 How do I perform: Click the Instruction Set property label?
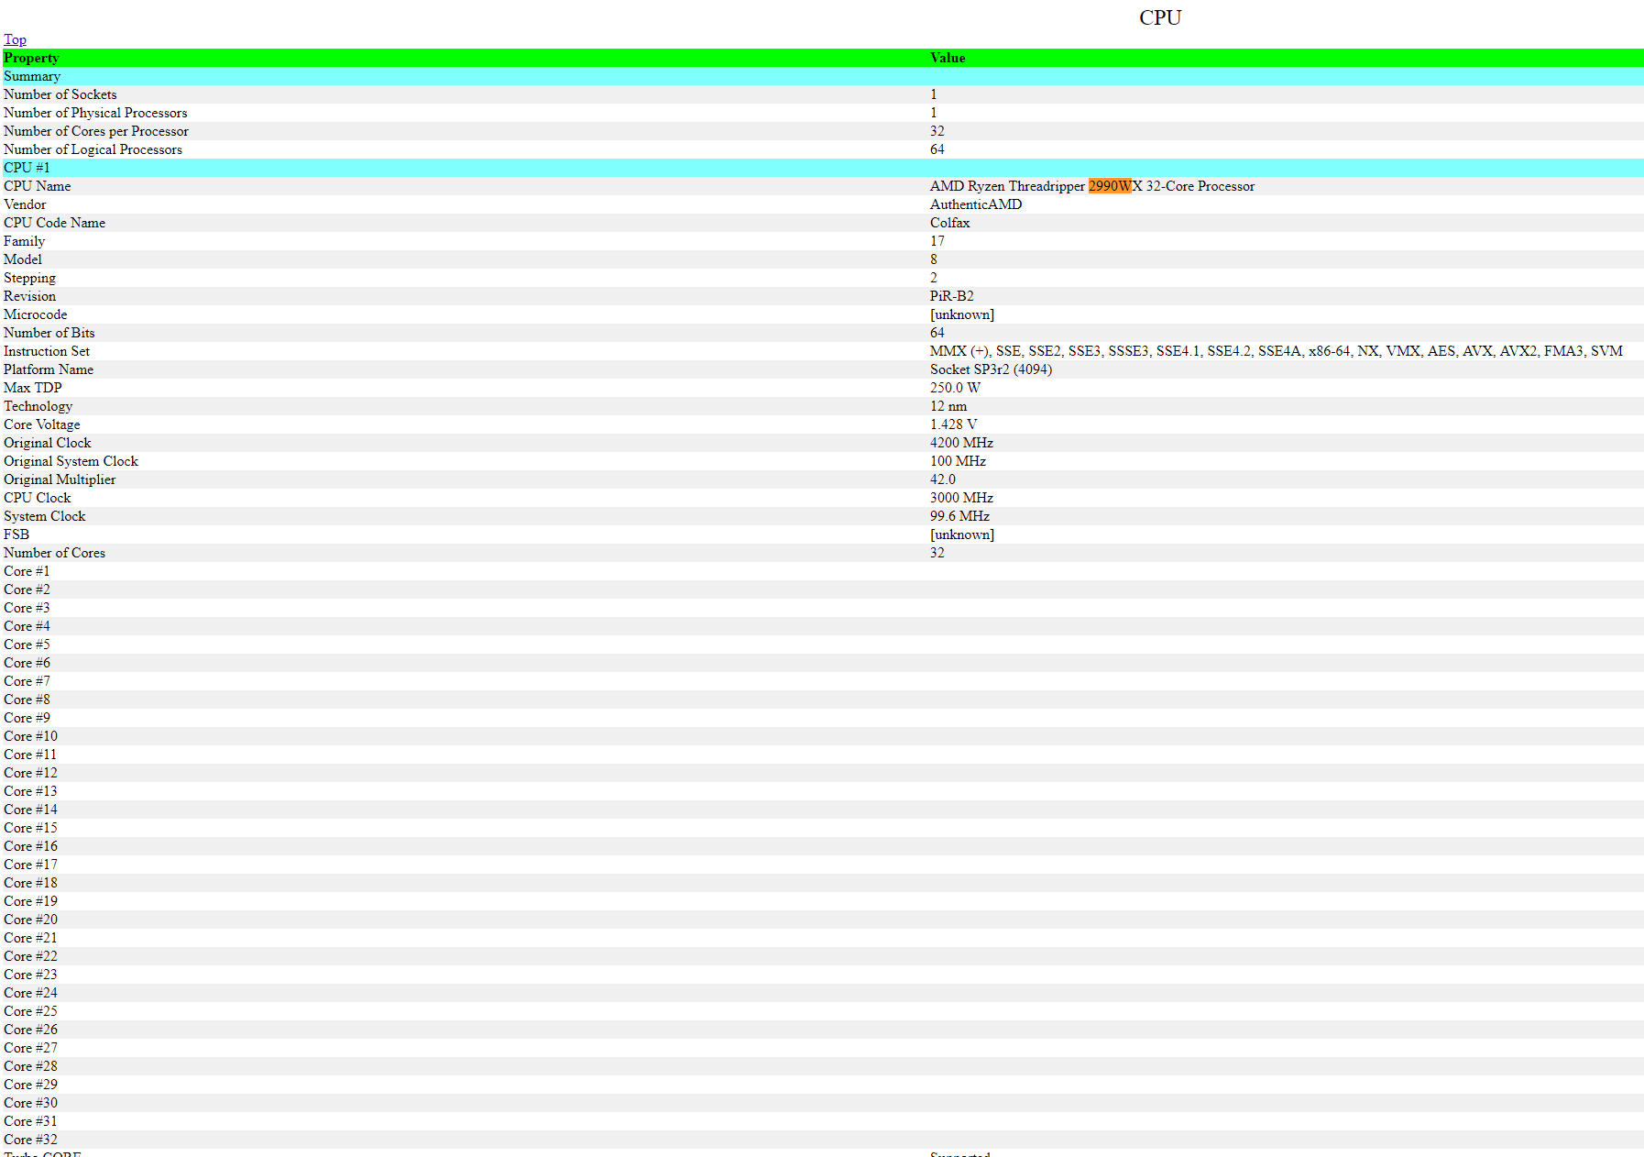point(47,351)
